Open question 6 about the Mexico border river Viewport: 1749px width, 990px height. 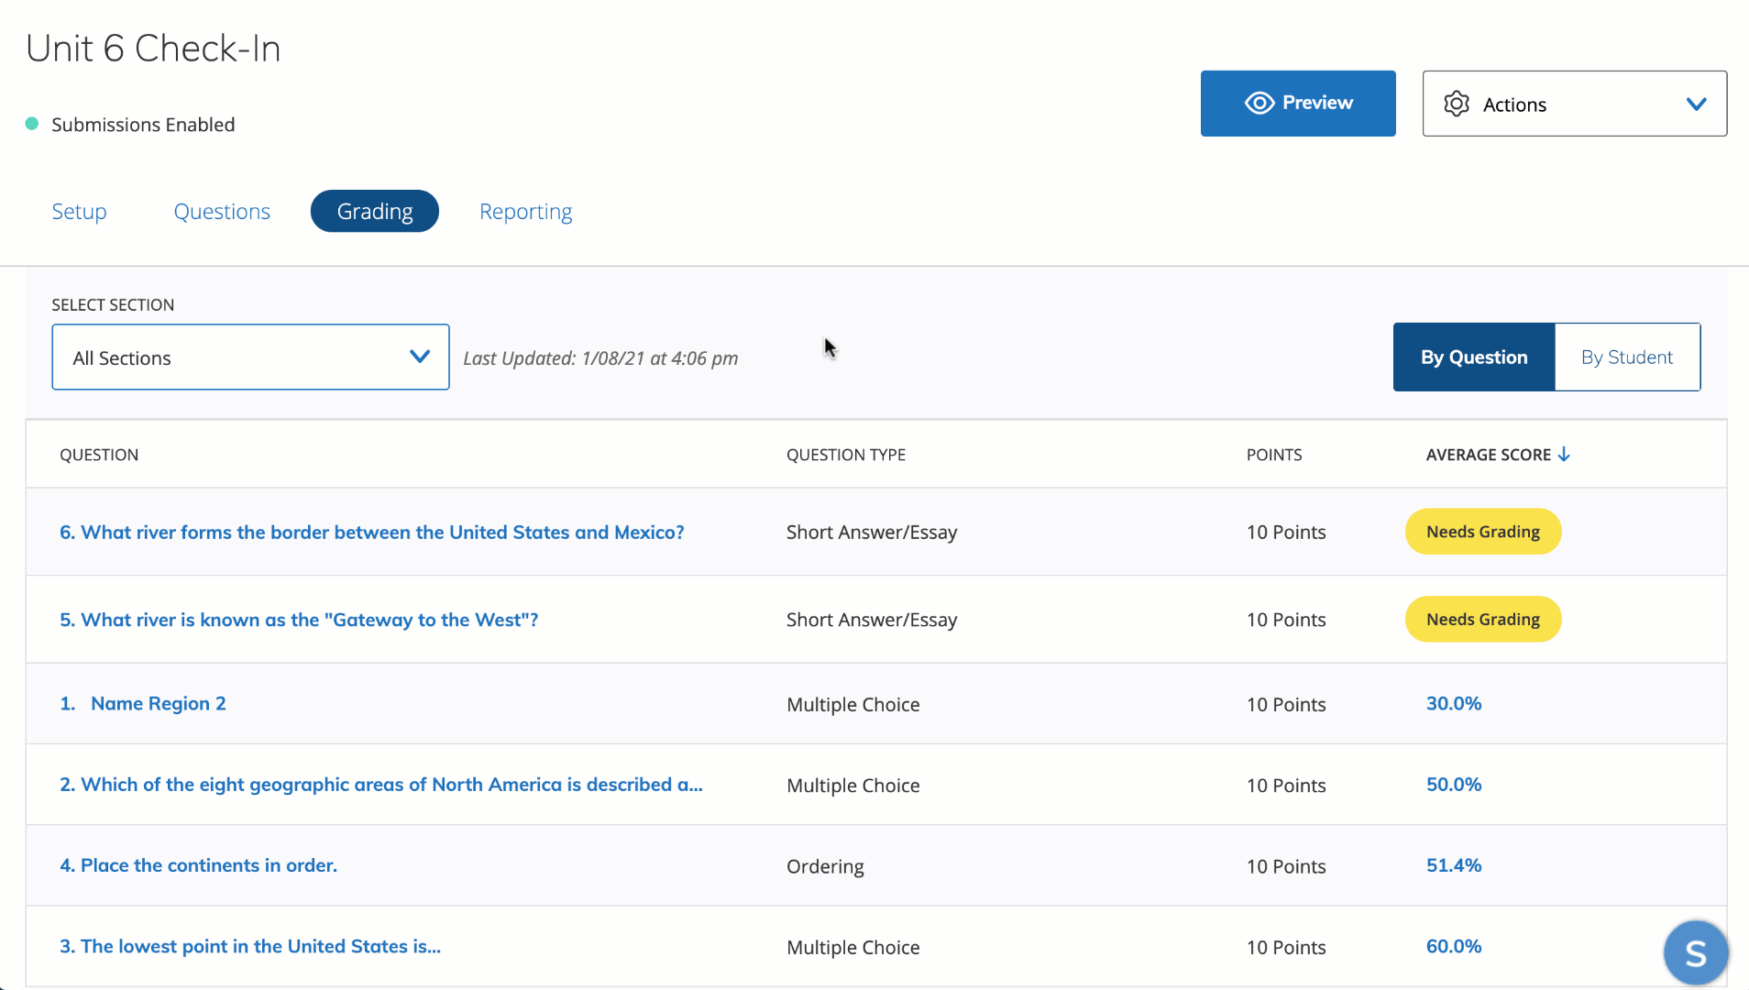tap(371, 533)
